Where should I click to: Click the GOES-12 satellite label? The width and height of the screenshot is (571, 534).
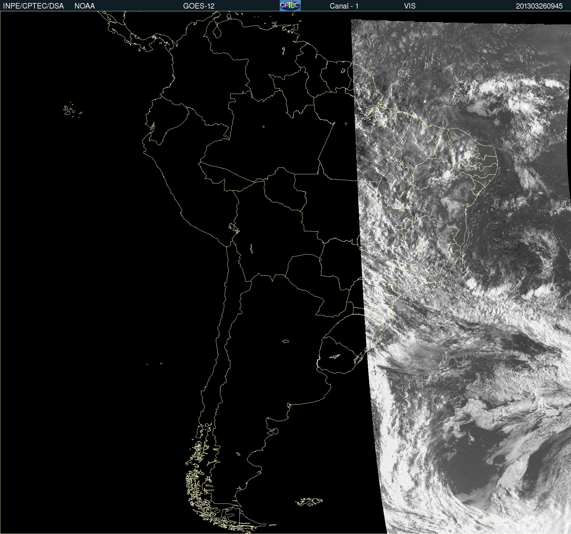(199, 6)
